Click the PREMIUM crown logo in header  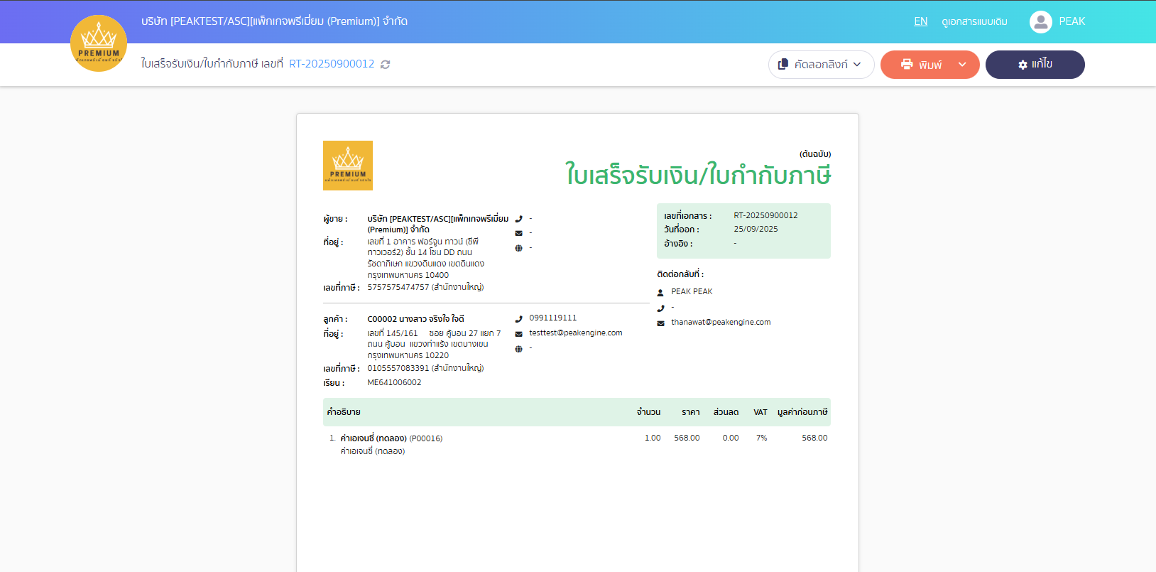(x=99, y=43)
